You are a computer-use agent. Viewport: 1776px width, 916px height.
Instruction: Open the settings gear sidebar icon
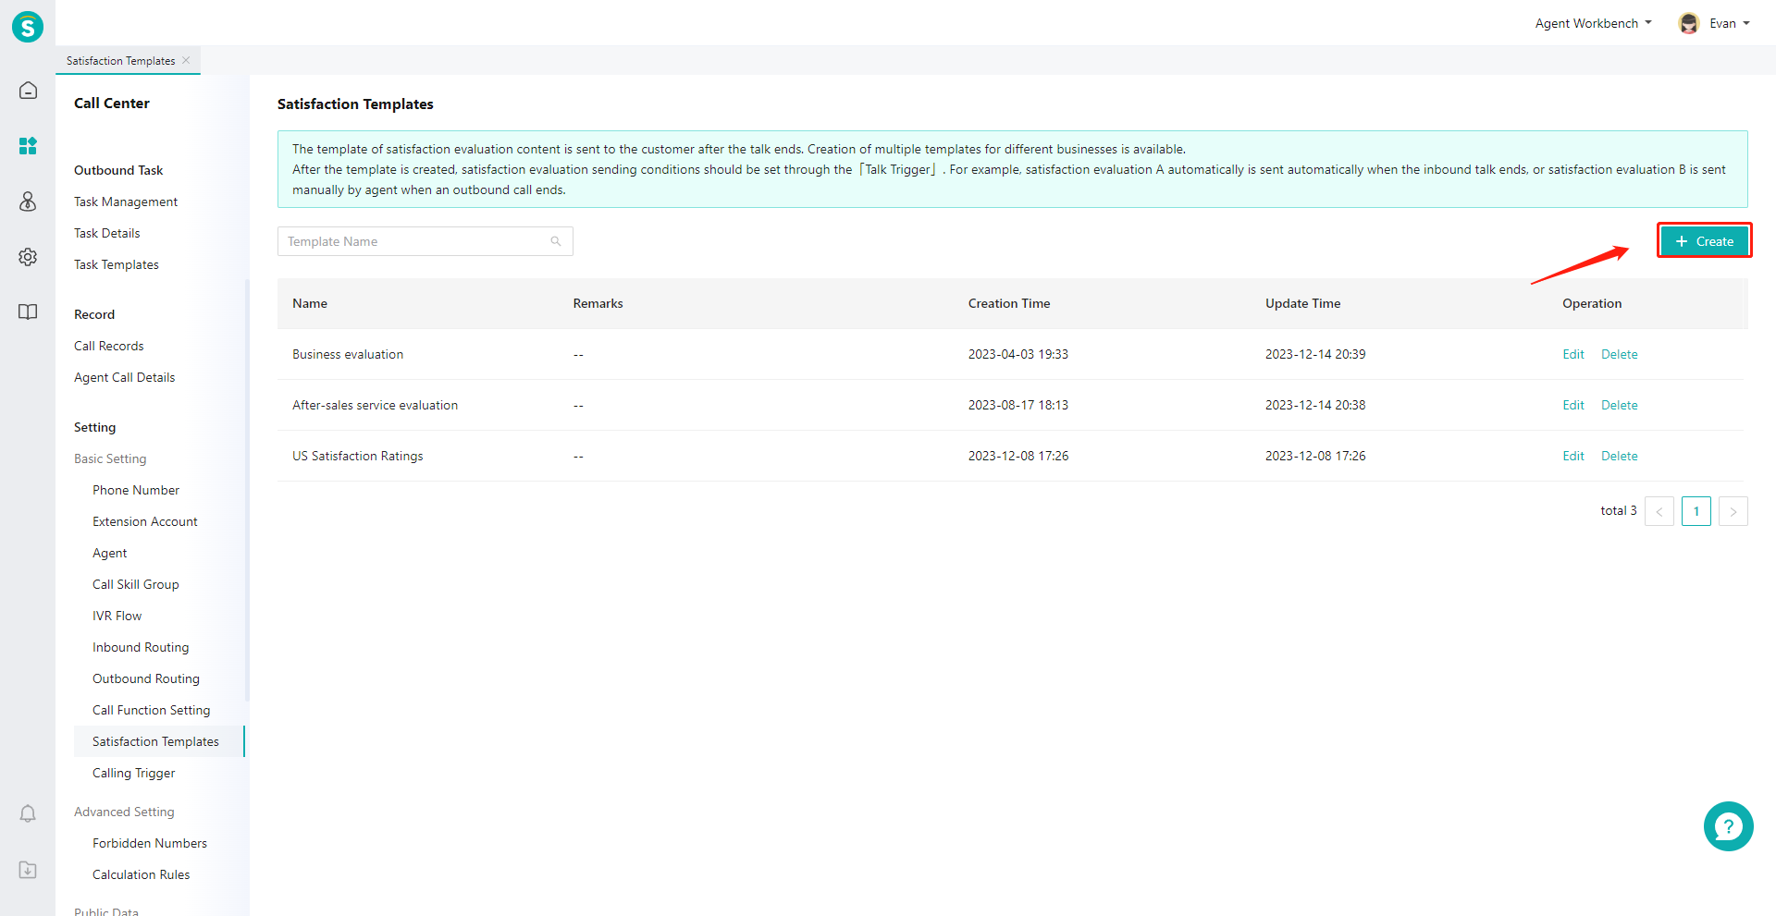(x=28, y=257)
